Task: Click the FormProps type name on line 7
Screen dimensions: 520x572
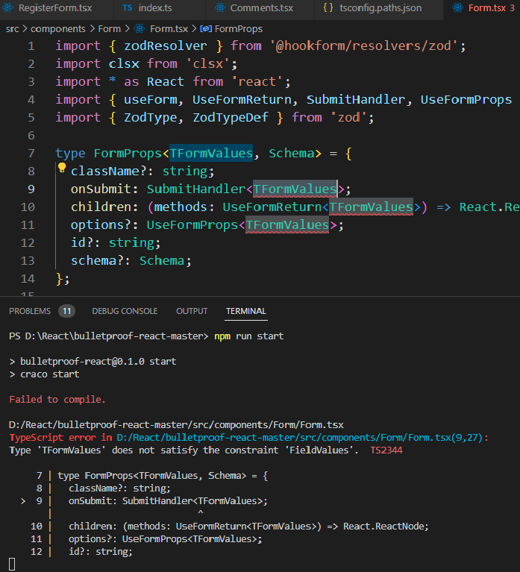Action: (128, 153)
